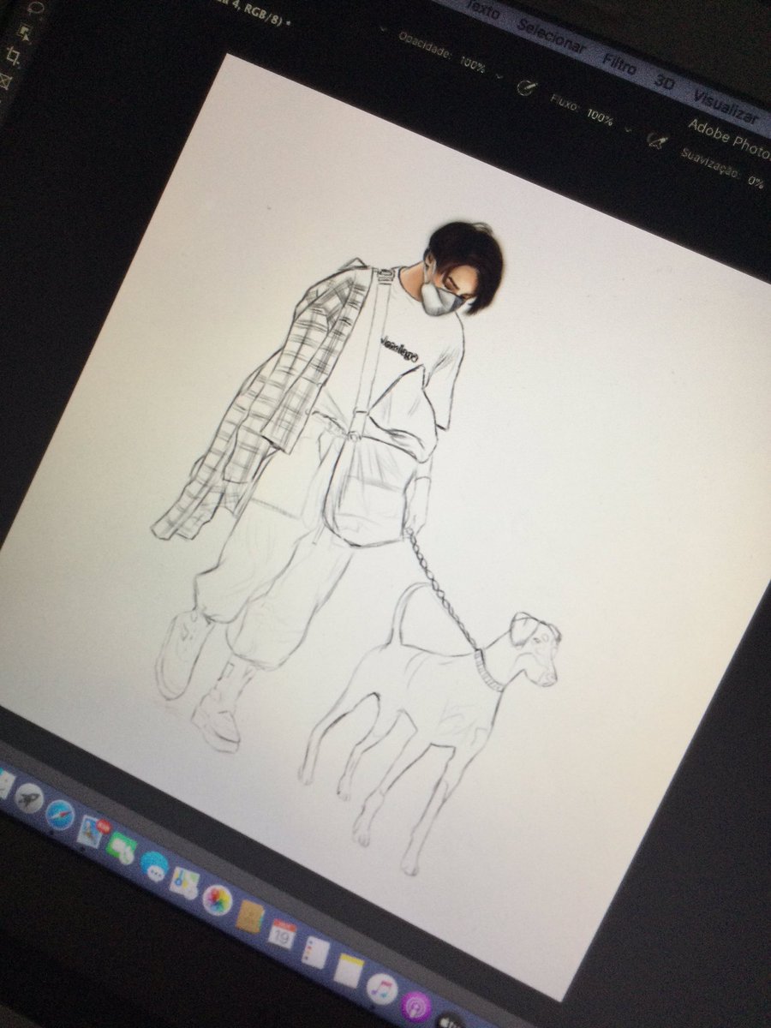Select the Crop tool

point(13,56)
